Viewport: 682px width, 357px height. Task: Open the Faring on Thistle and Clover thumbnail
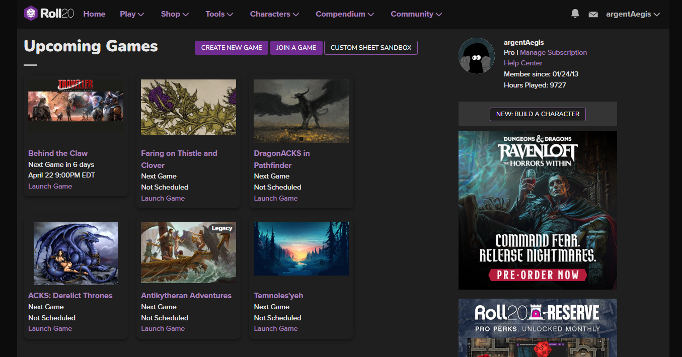tap(188, 107)
